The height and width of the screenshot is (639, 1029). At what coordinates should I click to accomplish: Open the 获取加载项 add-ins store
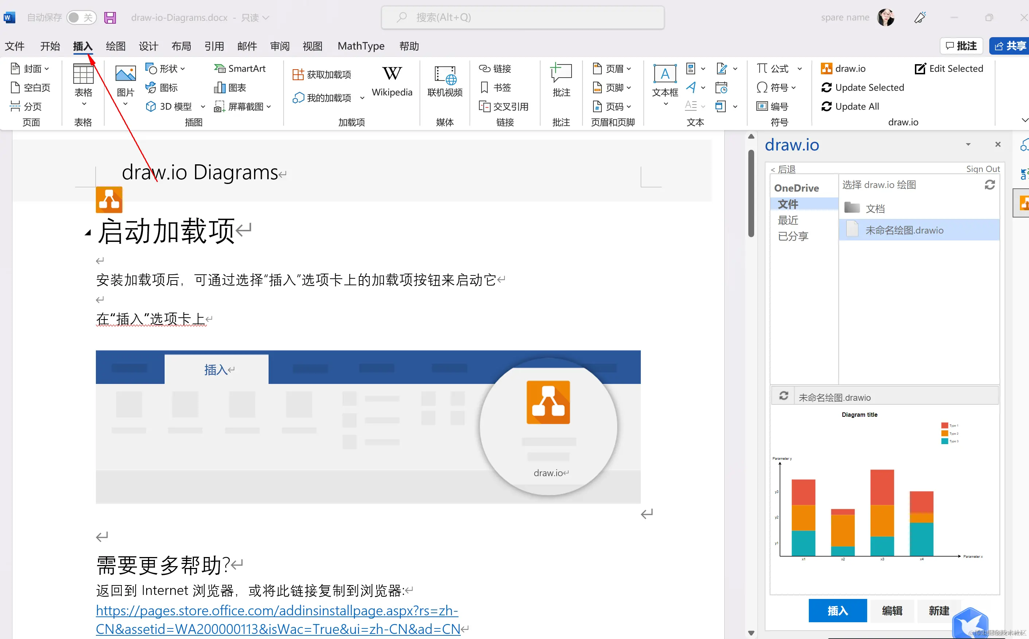tap(322, 74)
